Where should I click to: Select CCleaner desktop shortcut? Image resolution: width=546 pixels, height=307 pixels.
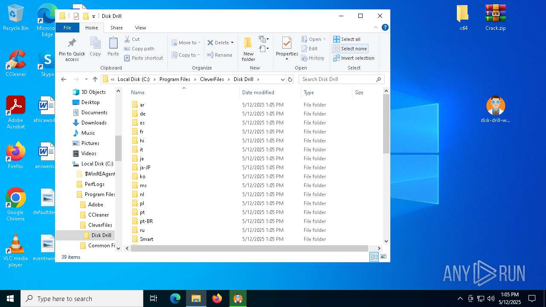click(16, 64)
